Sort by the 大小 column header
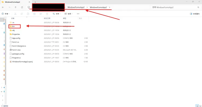Screen dimensions: 202x107 click(x=81, y=18)
